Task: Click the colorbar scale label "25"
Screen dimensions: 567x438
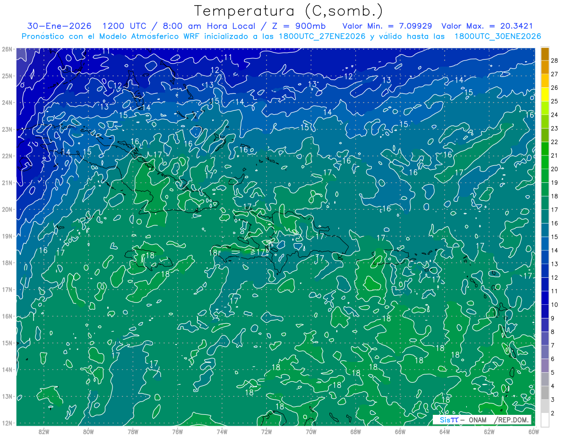Action: 555,101
